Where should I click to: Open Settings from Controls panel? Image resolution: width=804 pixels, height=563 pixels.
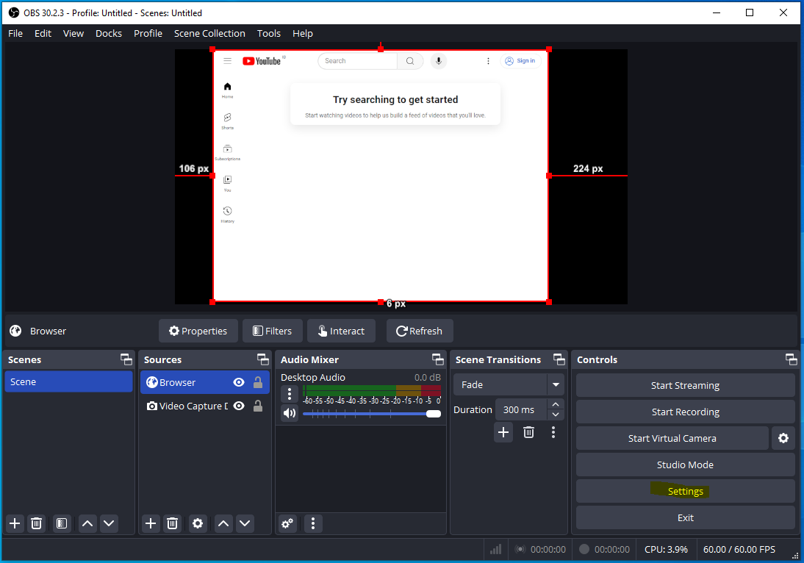(686, 492)
